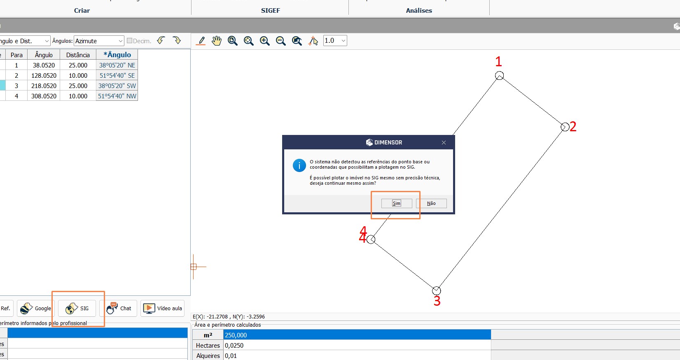Click the zoom previous magnifier icon
The height and width of the screenshot is (360, 680).
click(297, 41)
